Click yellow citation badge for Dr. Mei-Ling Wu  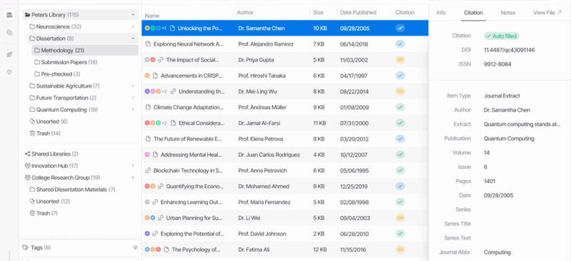[400, 91]
